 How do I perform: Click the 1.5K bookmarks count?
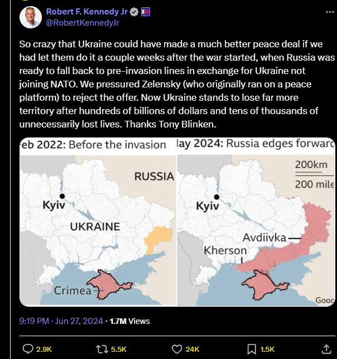pyautogui.click(x=267, y=350)
